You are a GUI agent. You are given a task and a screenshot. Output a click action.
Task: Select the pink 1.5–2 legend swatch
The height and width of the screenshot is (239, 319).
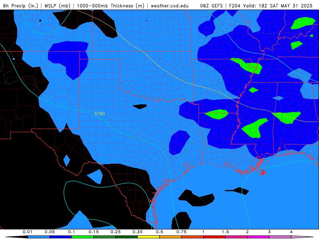(x=236, y=237)
